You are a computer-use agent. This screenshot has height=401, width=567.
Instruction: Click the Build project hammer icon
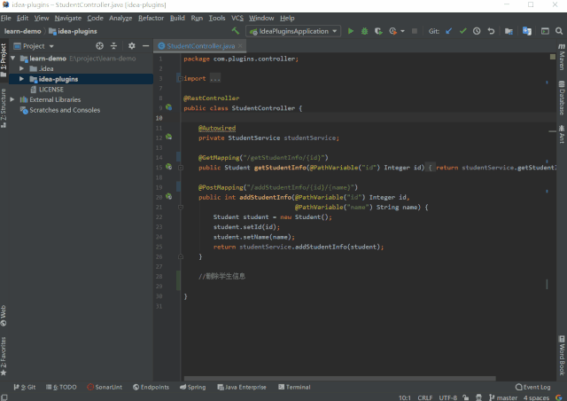click(236, 31)
